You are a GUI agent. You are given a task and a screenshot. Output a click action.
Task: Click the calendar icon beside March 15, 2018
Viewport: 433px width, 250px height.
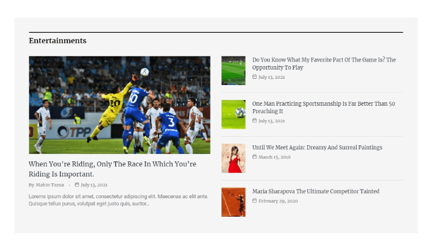coord(255,157)
